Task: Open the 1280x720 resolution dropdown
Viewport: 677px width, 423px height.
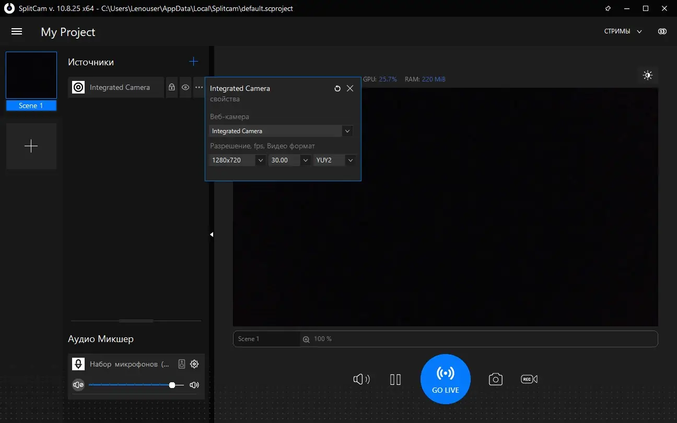Action: tap(260, 160)
